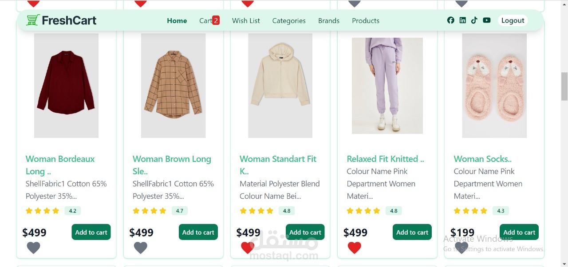Screen dimensions: 568x267
Task: Add the $199 Woman Socks to cart
Action: [519, 232]
